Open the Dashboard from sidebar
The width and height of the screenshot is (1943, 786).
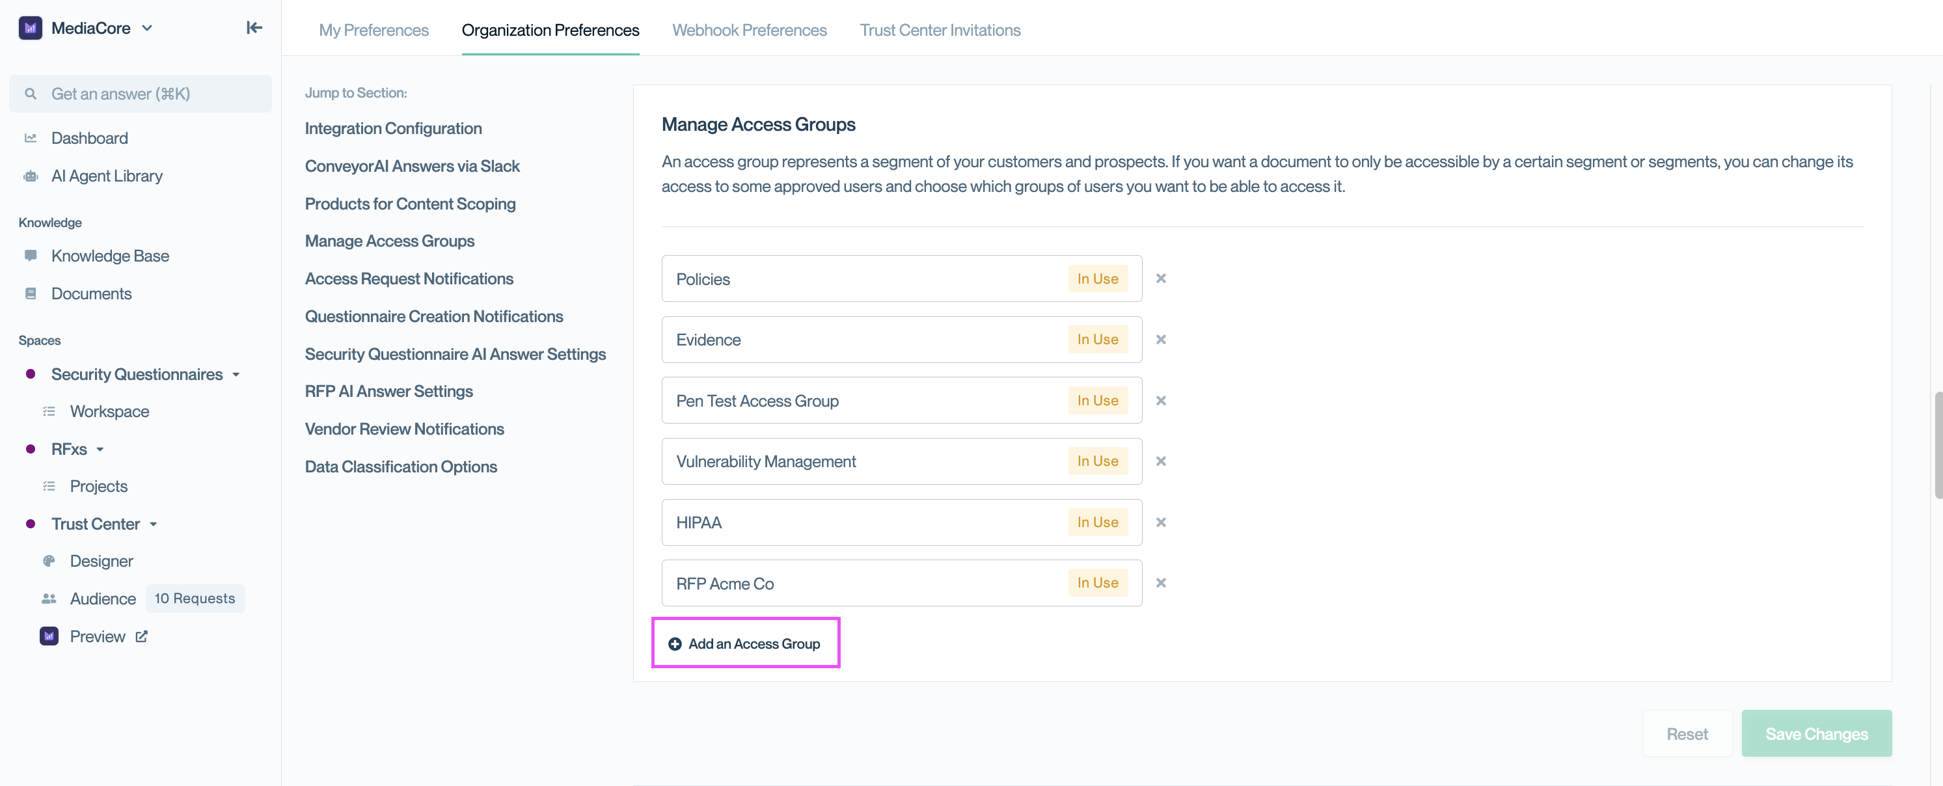click(89, 138)
